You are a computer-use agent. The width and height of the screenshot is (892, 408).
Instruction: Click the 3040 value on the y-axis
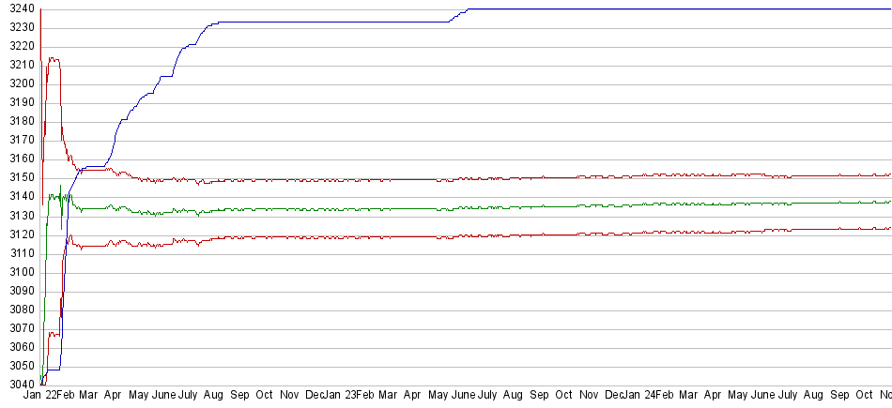click(x=18, y=385)
